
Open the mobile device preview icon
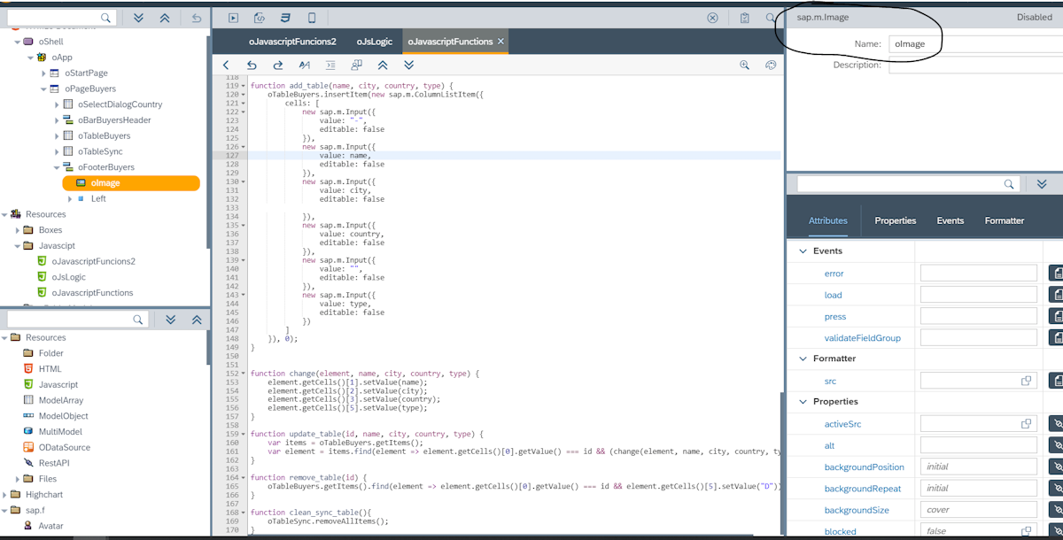tap(312, 18)
